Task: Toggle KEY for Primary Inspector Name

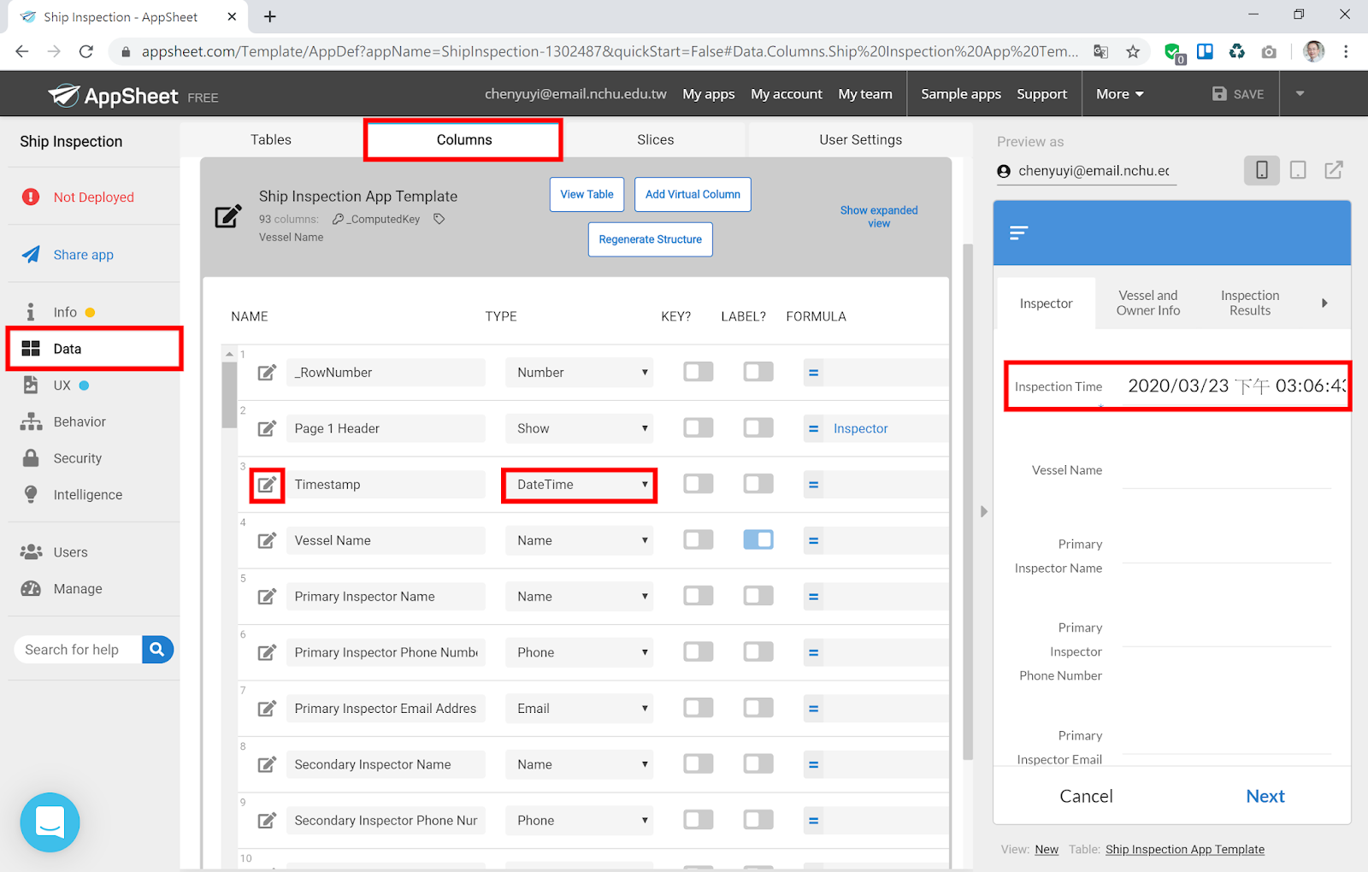Action: [699, 596]
